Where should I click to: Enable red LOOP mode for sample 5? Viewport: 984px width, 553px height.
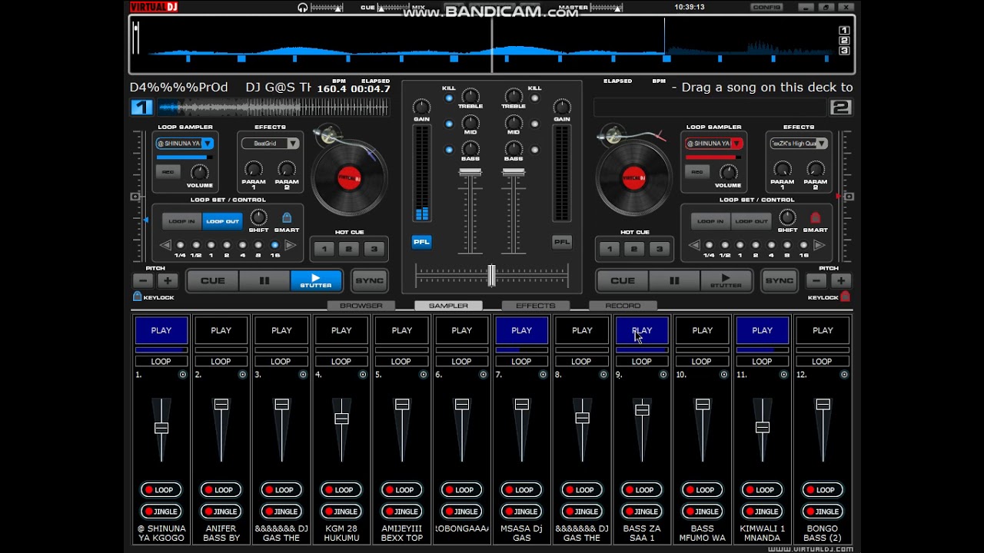point(402,490)
